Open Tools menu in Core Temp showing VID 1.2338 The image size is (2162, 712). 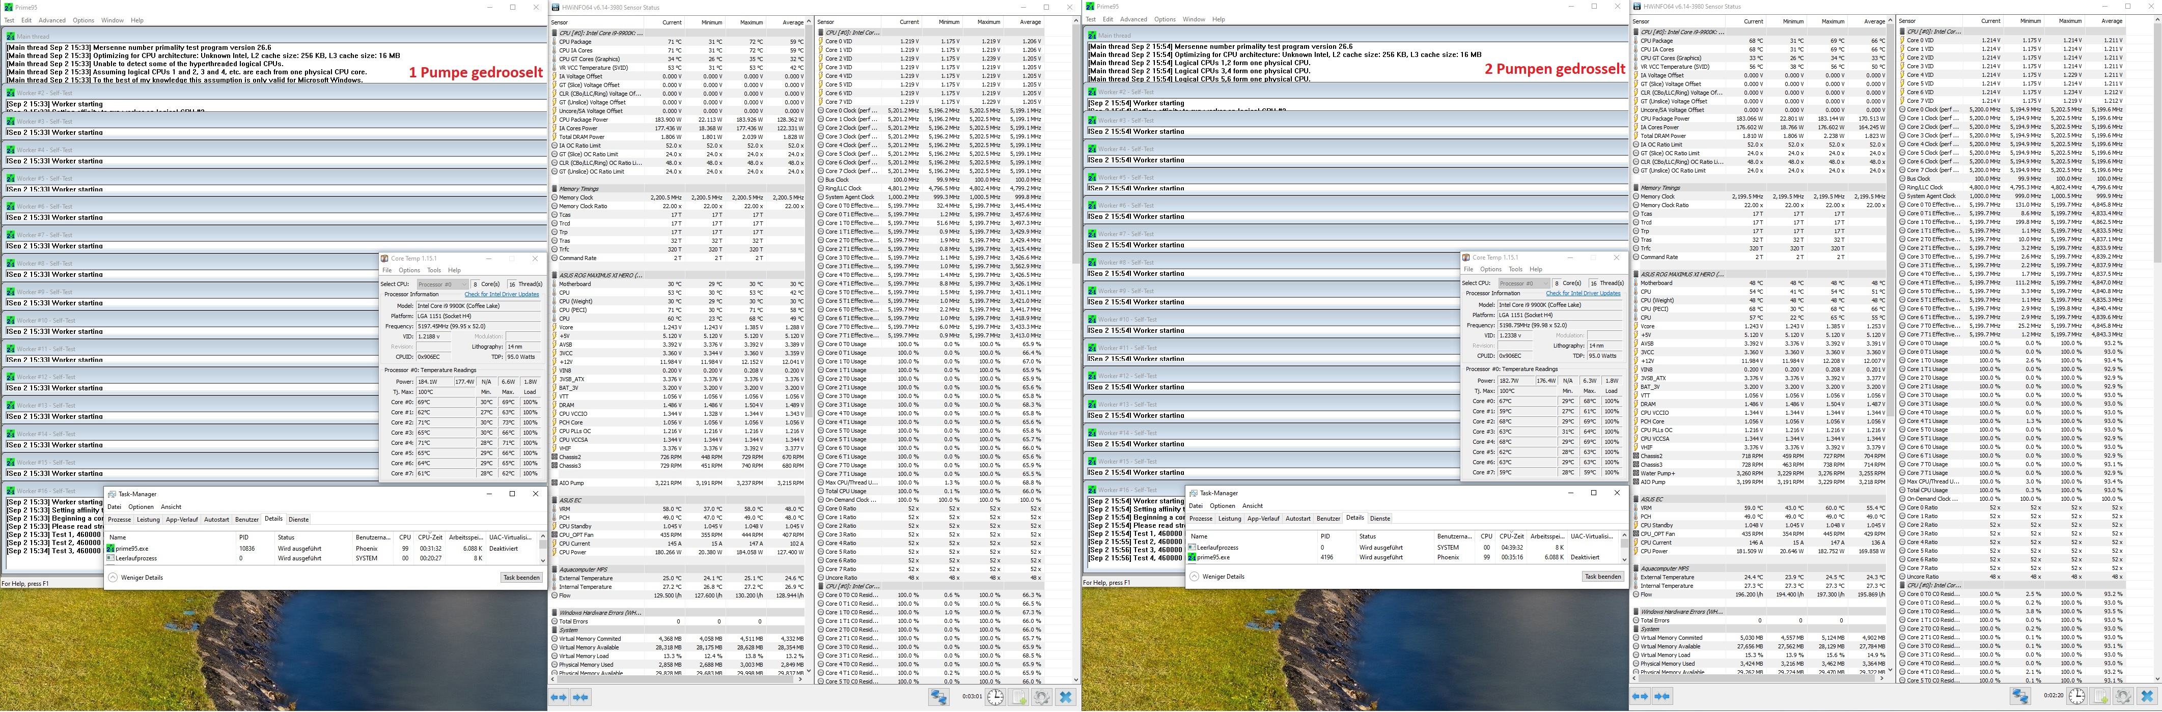[x=1515, y=269]
